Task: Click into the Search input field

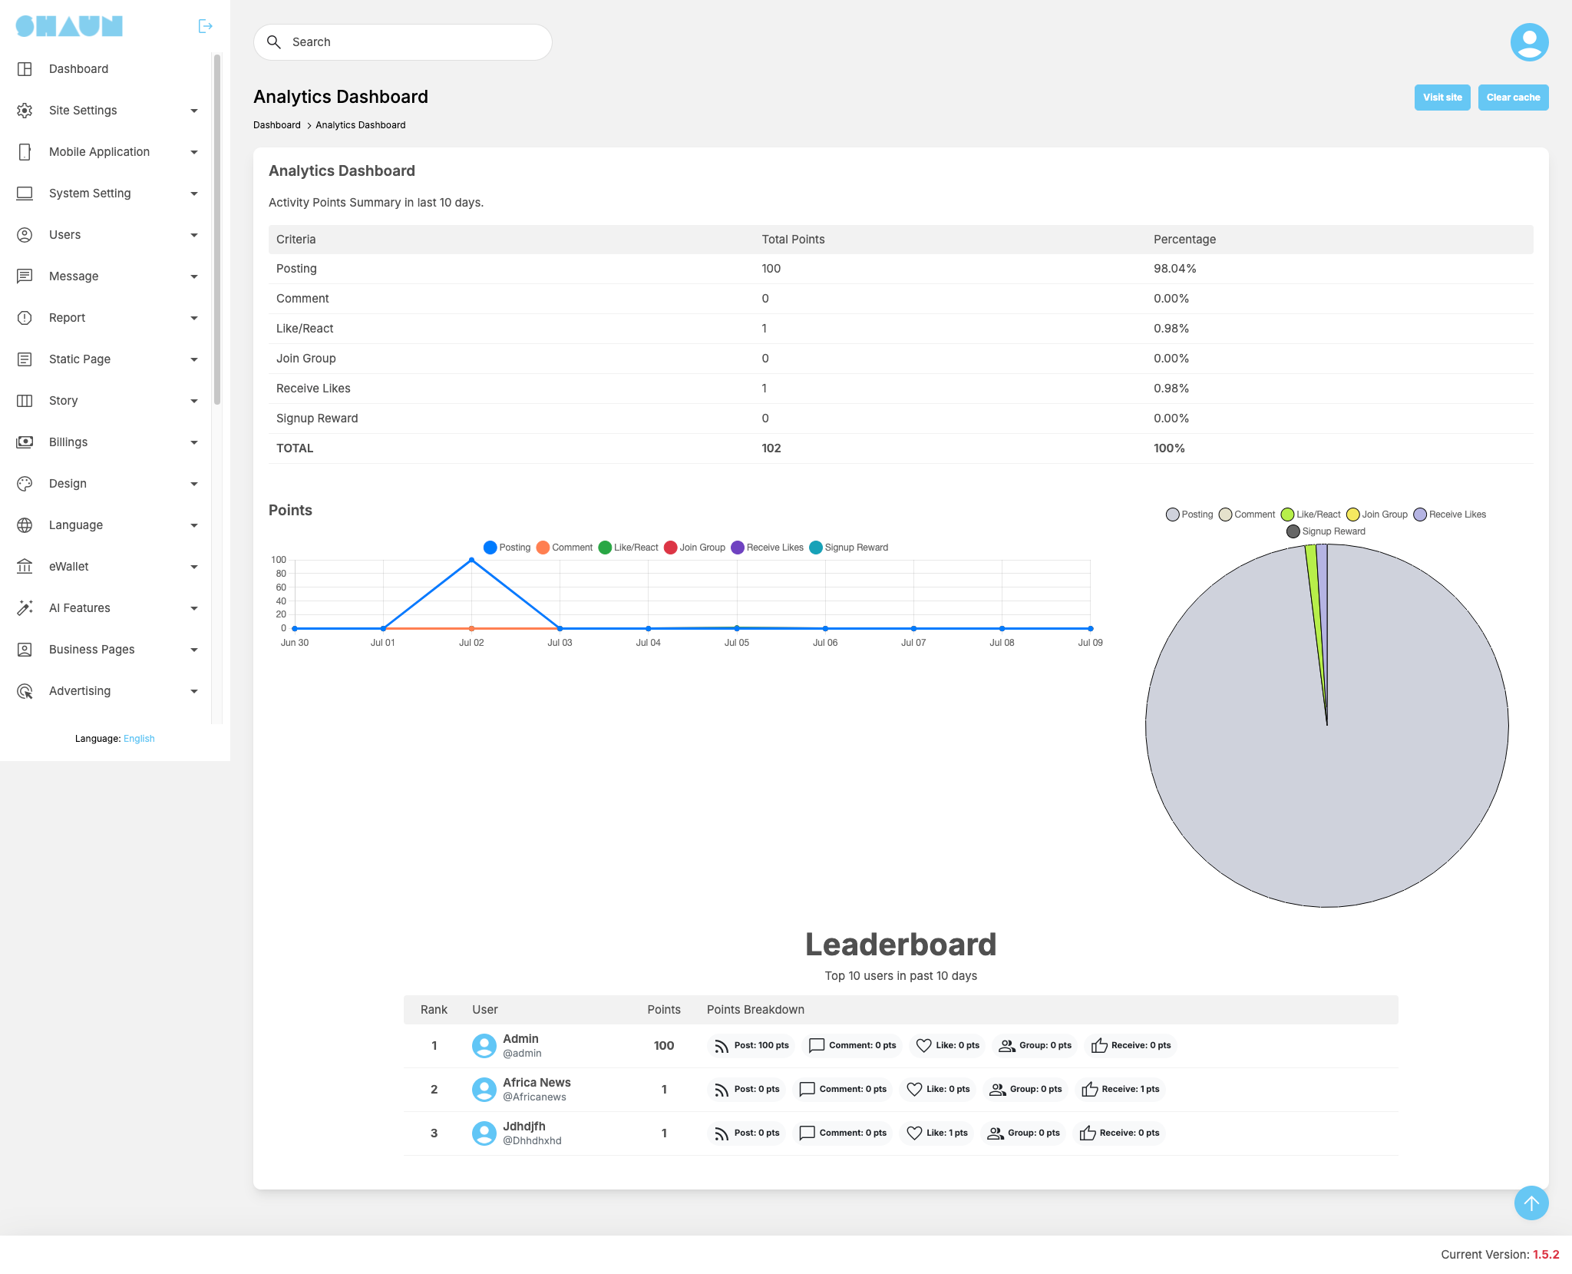Action: click(x=403, y=42)
